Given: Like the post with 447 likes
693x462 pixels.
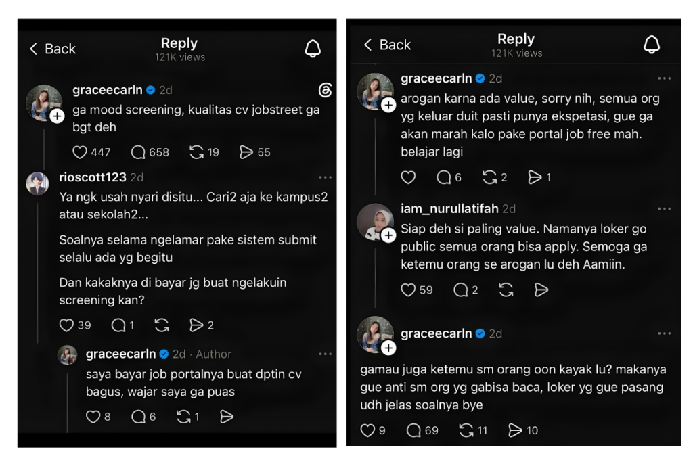Looking at the screenshot, I should pyautogui.click(x=80, y=152).
